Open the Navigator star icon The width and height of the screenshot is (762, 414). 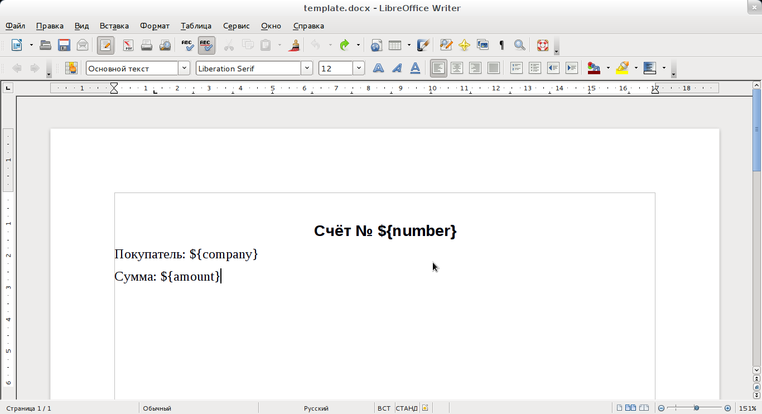coord(464,45)
